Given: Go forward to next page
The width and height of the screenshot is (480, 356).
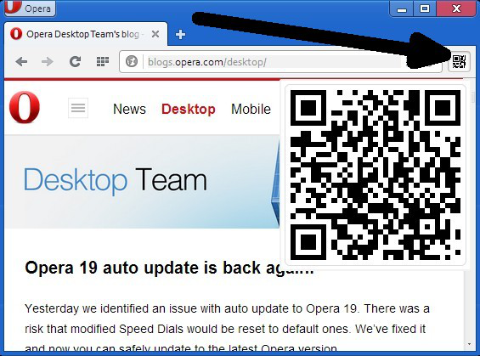Looking at the screenshot, I should pos(47,62).
